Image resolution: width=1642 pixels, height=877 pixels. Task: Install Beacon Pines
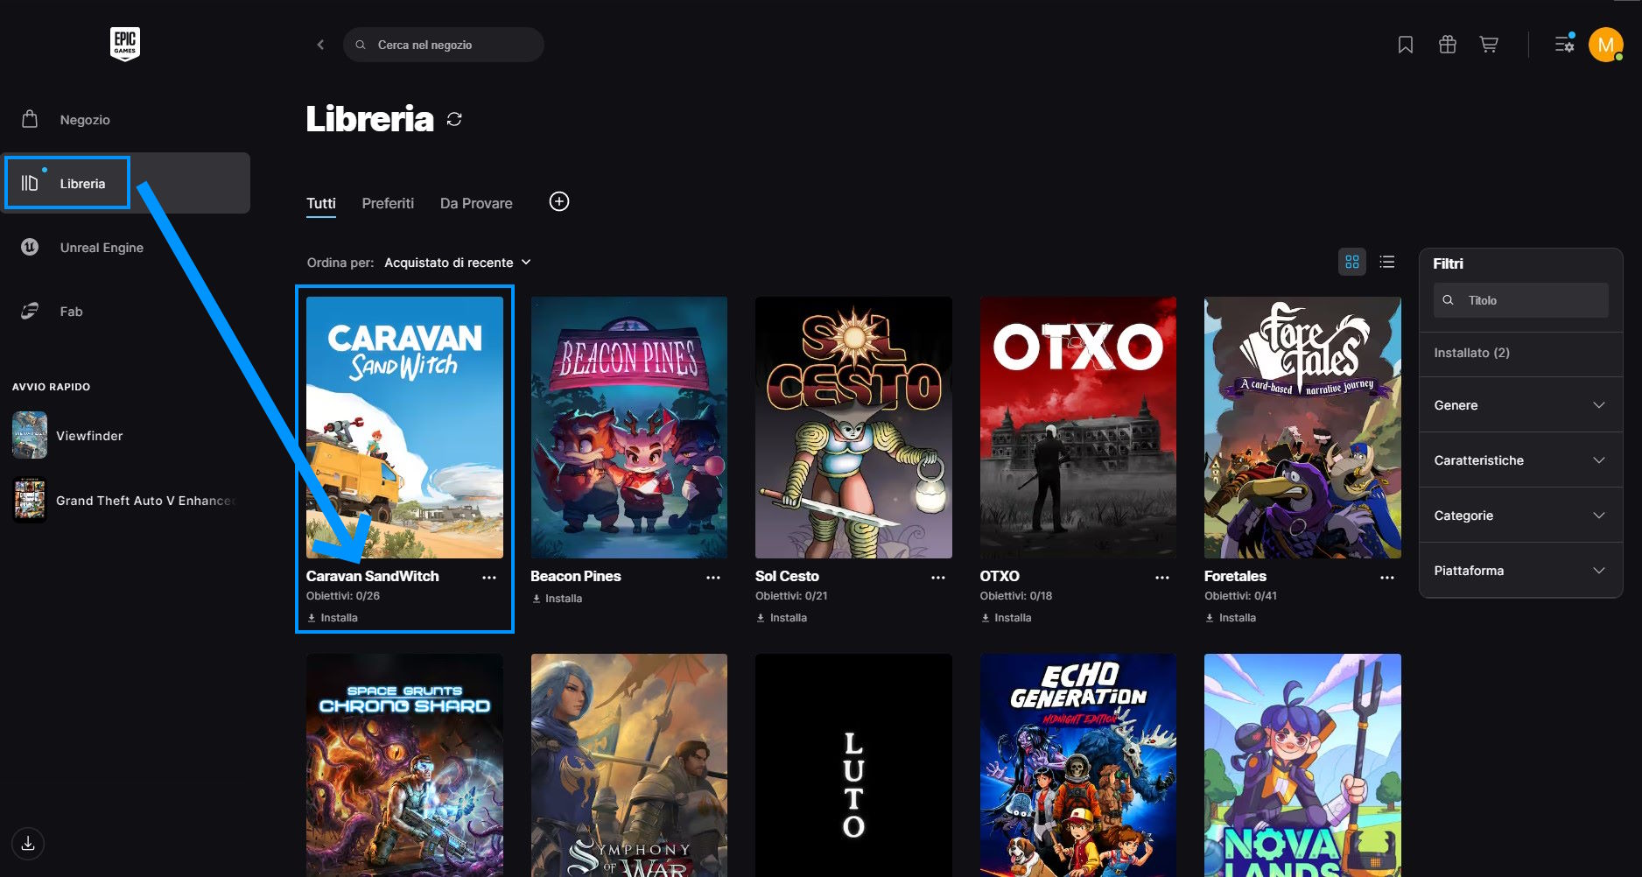(x=557, y=599)
